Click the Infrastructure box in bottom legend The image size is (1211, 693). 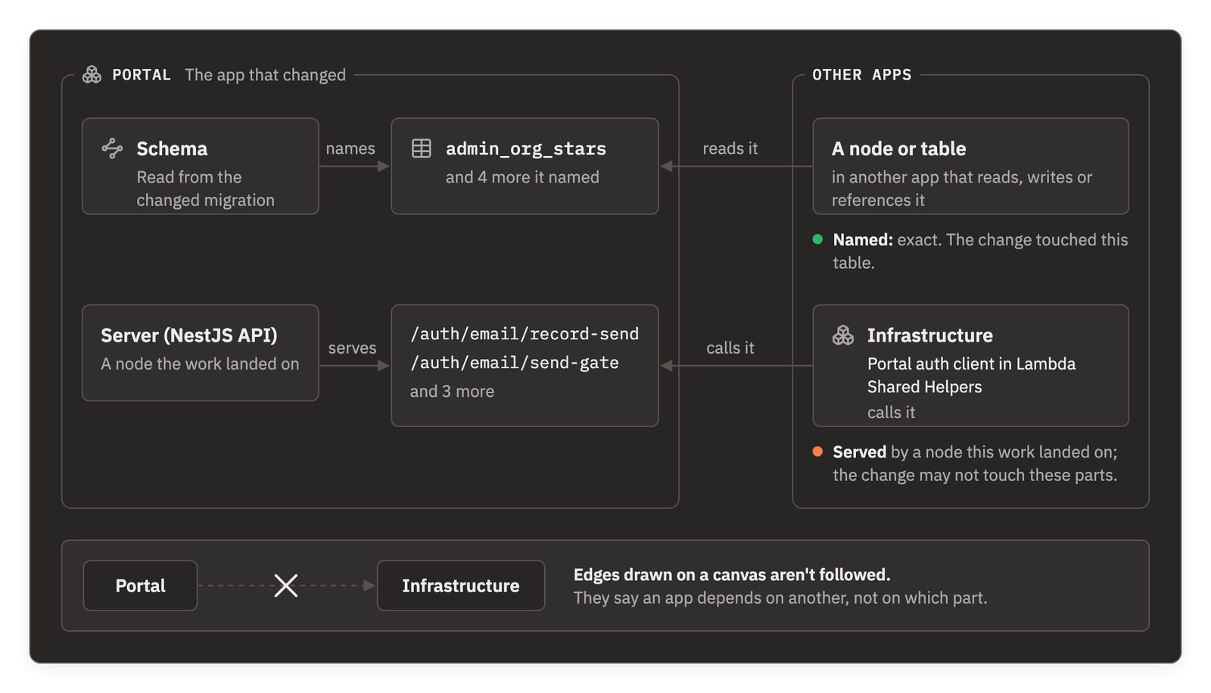tap(461, 585)
